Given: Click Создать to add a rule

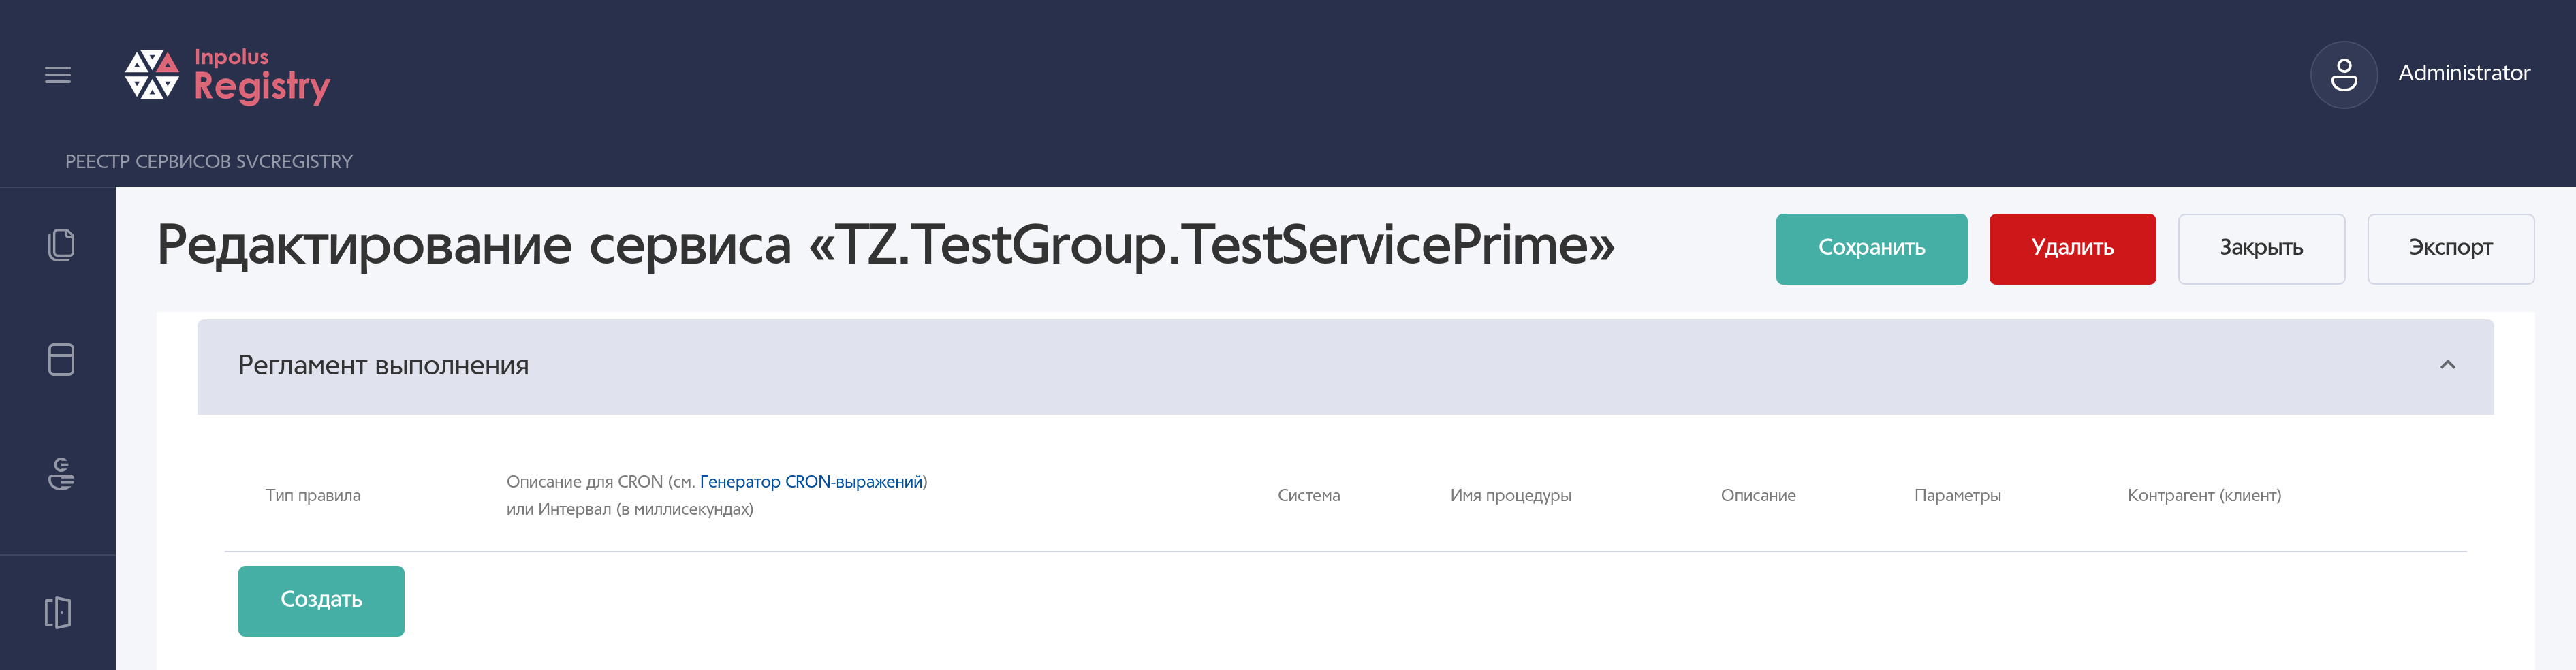Looking at the screenshot, I should 321,600.
